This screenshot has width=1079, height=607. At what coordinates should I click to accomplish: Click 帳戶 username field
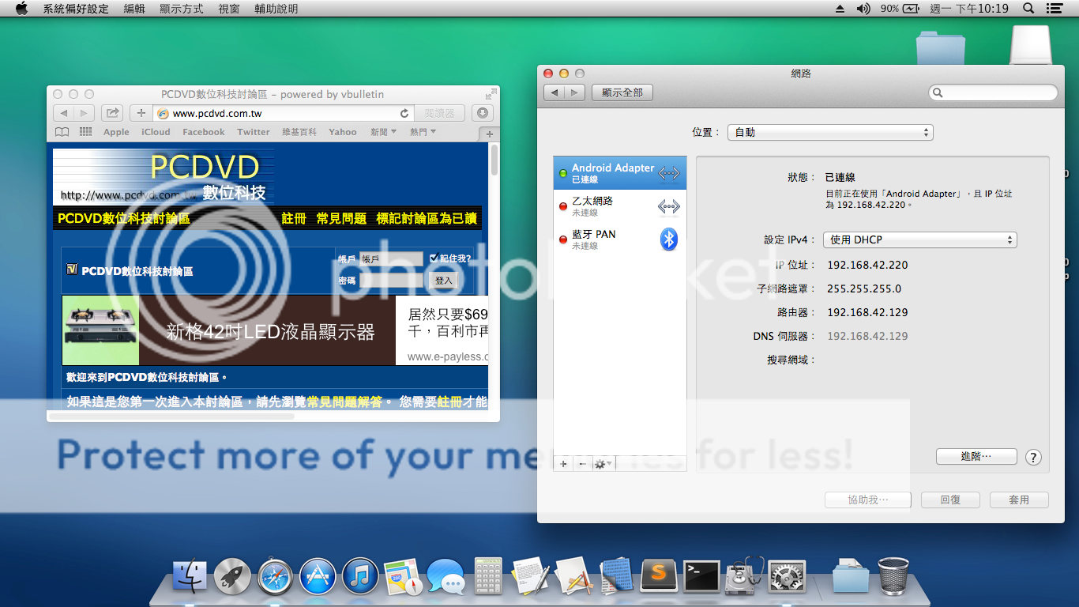pyautogui.click(x=391, y=258)
